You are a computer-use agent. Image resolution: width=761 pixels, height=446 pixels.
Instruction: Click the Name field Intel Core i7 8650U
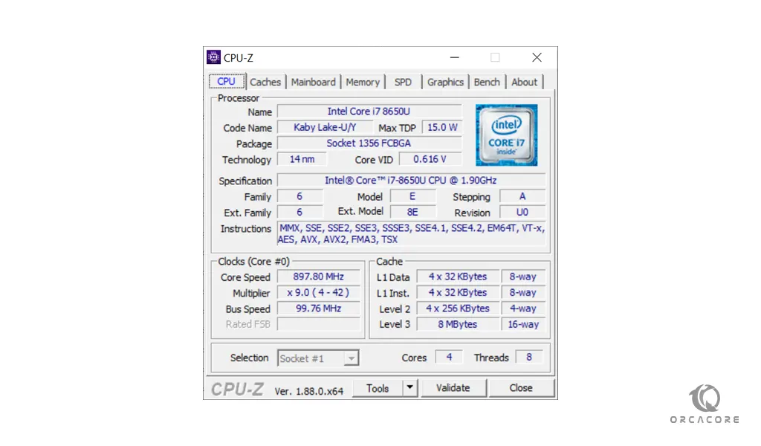coord(369,111)
